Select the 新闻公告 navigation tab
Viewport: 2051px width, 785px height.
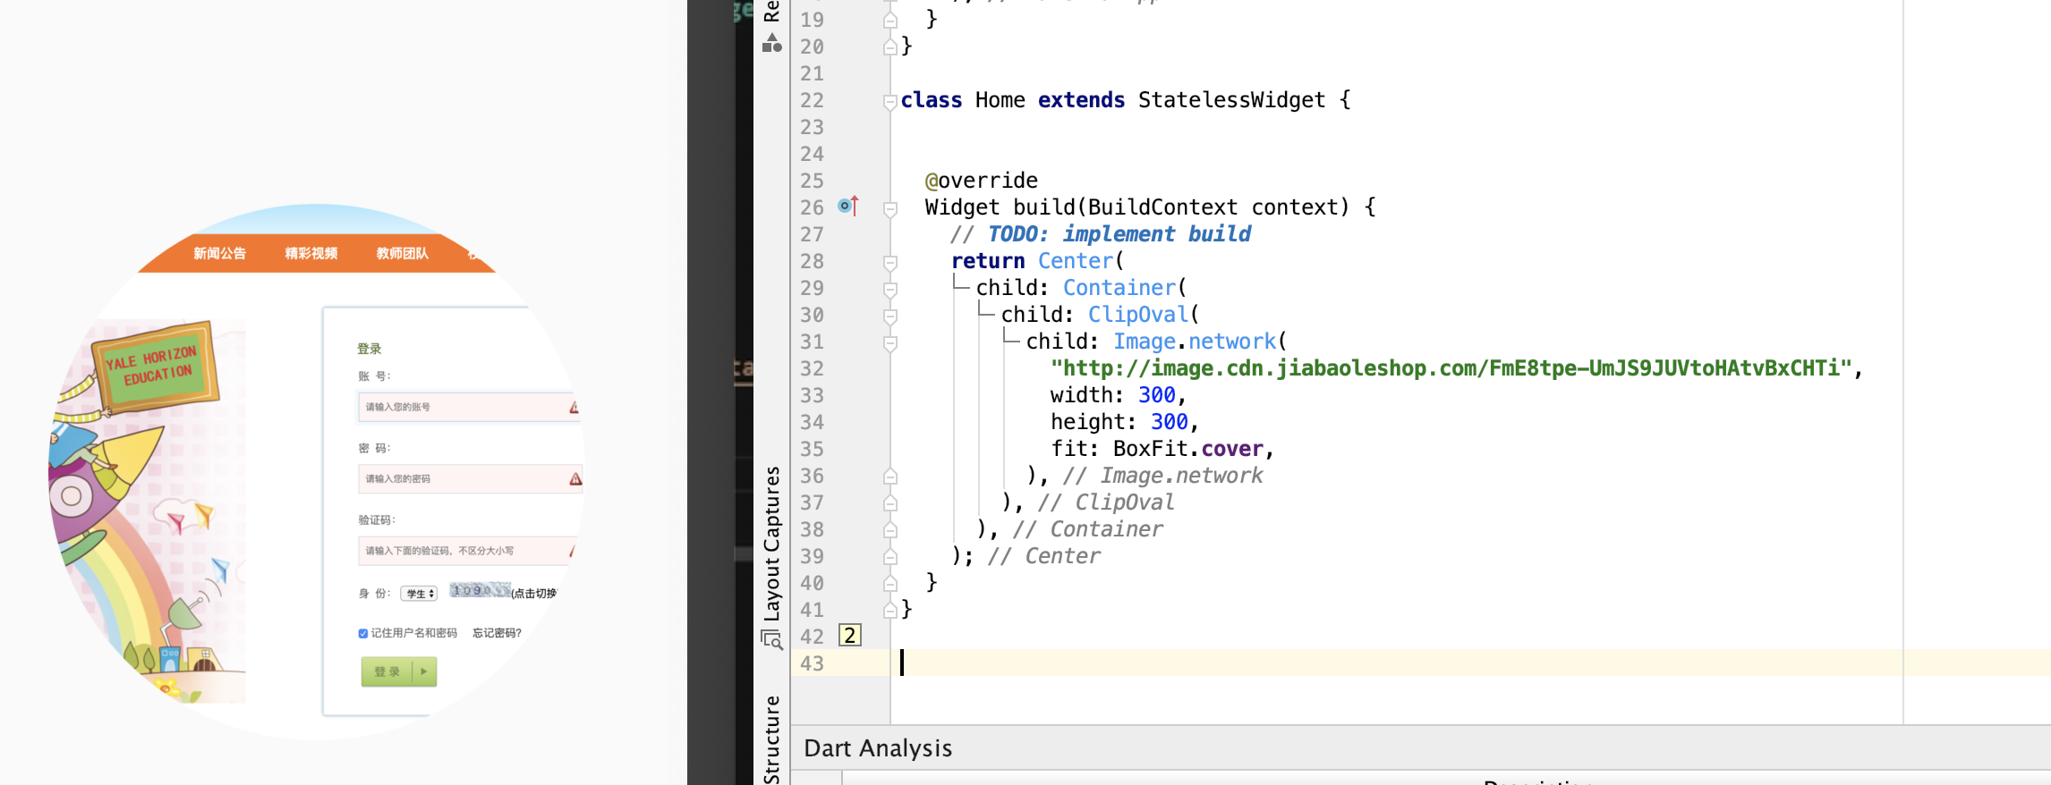click(219, 253)
